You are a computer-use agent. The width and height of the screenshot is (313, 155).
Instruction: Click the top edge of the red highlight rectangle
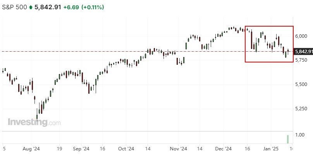(269, 26)
